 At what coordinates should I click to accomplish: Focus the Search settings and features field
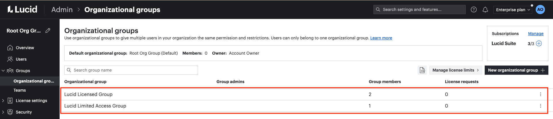(x=419, y=9)
